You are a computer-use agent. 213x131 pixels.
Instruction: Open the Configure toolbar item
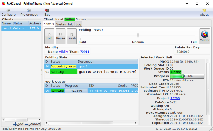tap(9, 12)
